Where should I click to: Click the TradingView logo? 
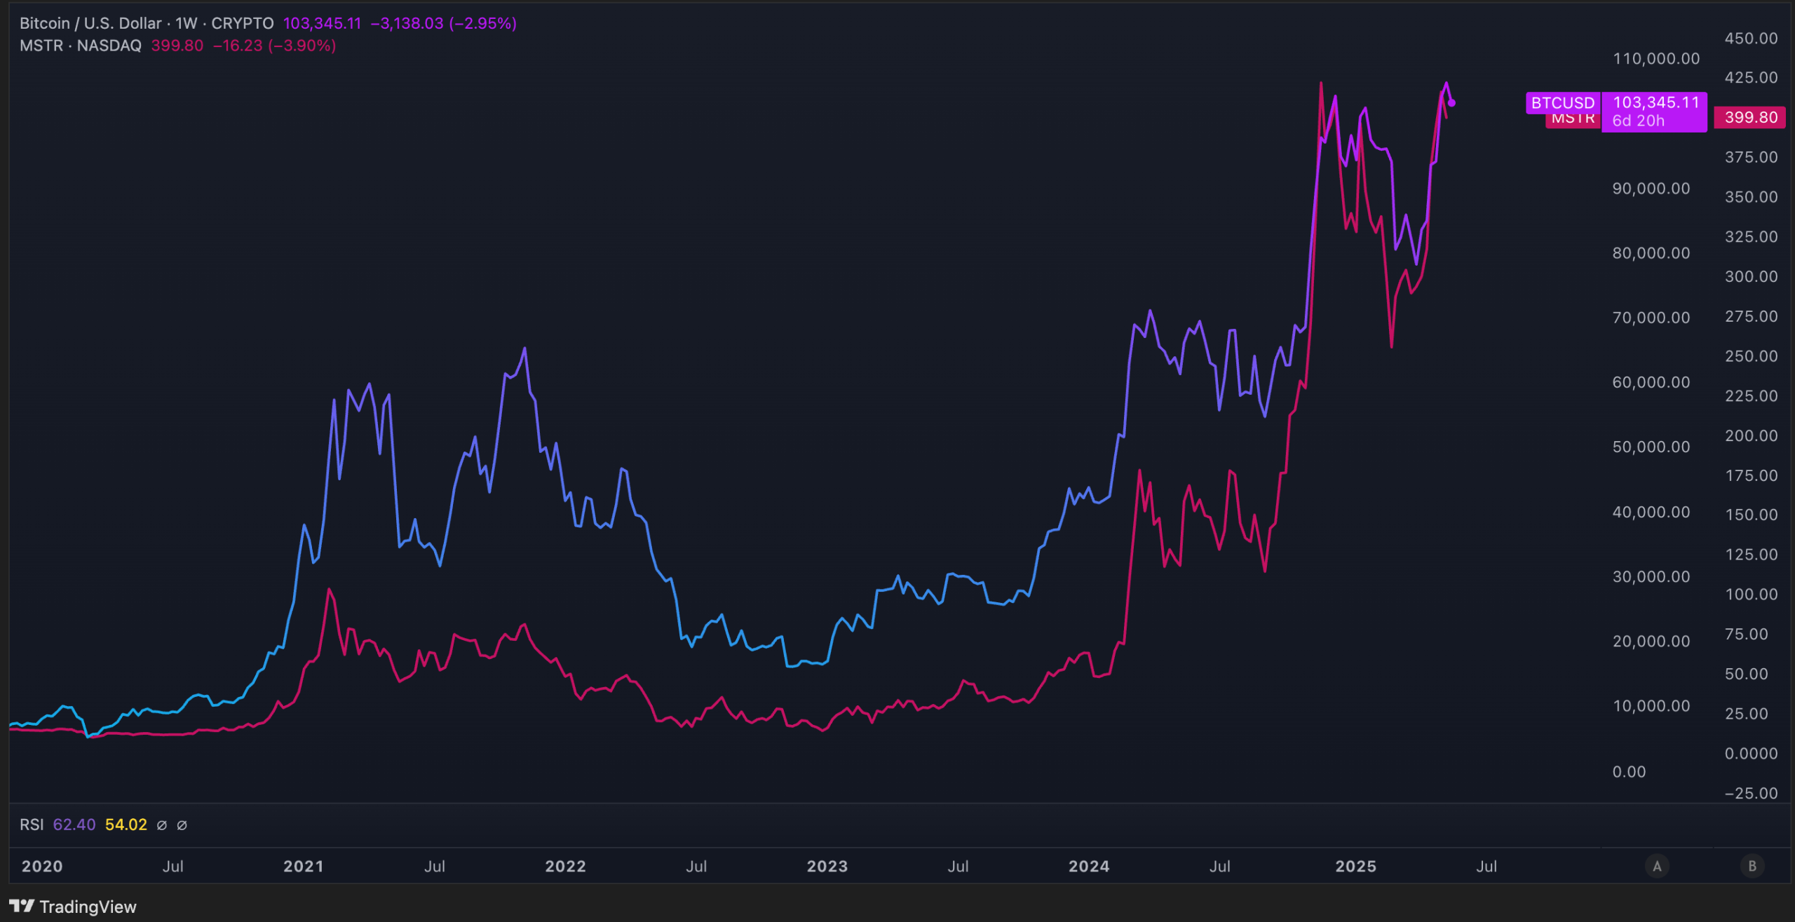pos(73,907)
